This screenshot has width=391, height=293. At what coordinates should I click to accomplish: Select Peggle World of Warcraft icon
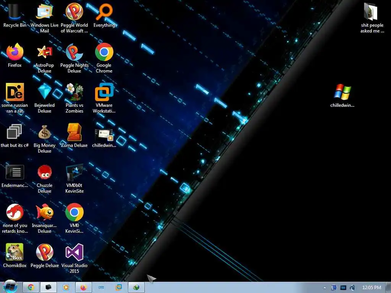tap(74, 18)
